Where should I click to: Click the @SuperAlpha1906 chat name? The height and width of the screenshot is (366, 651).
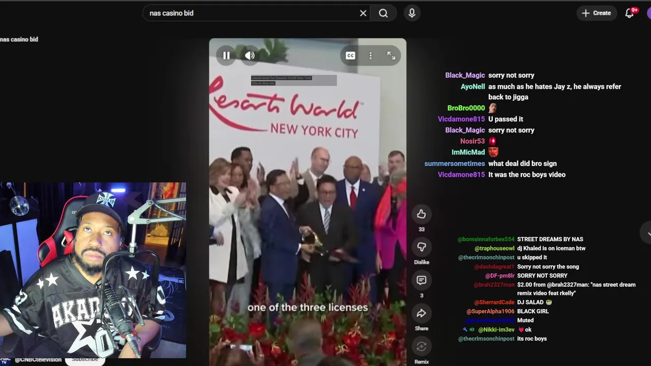coord(490,312)
